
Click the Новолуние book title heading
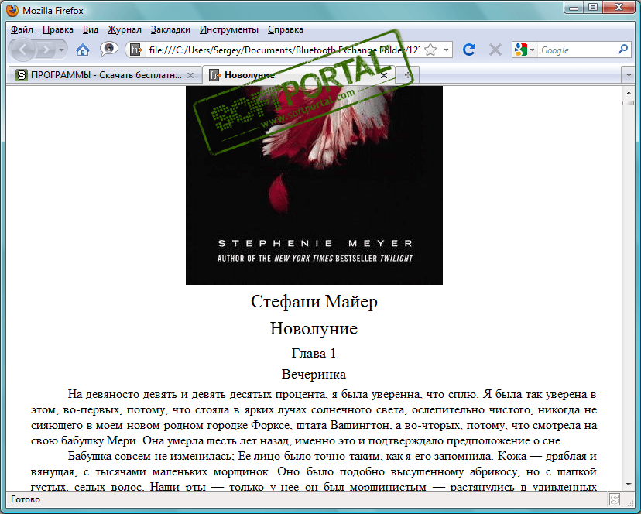point(314,328)
